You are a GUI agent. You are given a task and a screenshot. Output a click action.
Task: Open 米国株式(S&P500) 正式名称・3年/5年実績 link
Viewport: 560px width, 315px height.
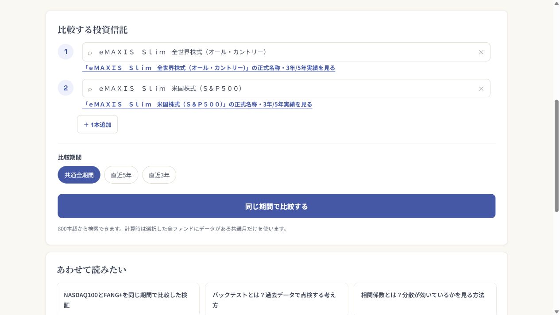click(x=197, y=104)
